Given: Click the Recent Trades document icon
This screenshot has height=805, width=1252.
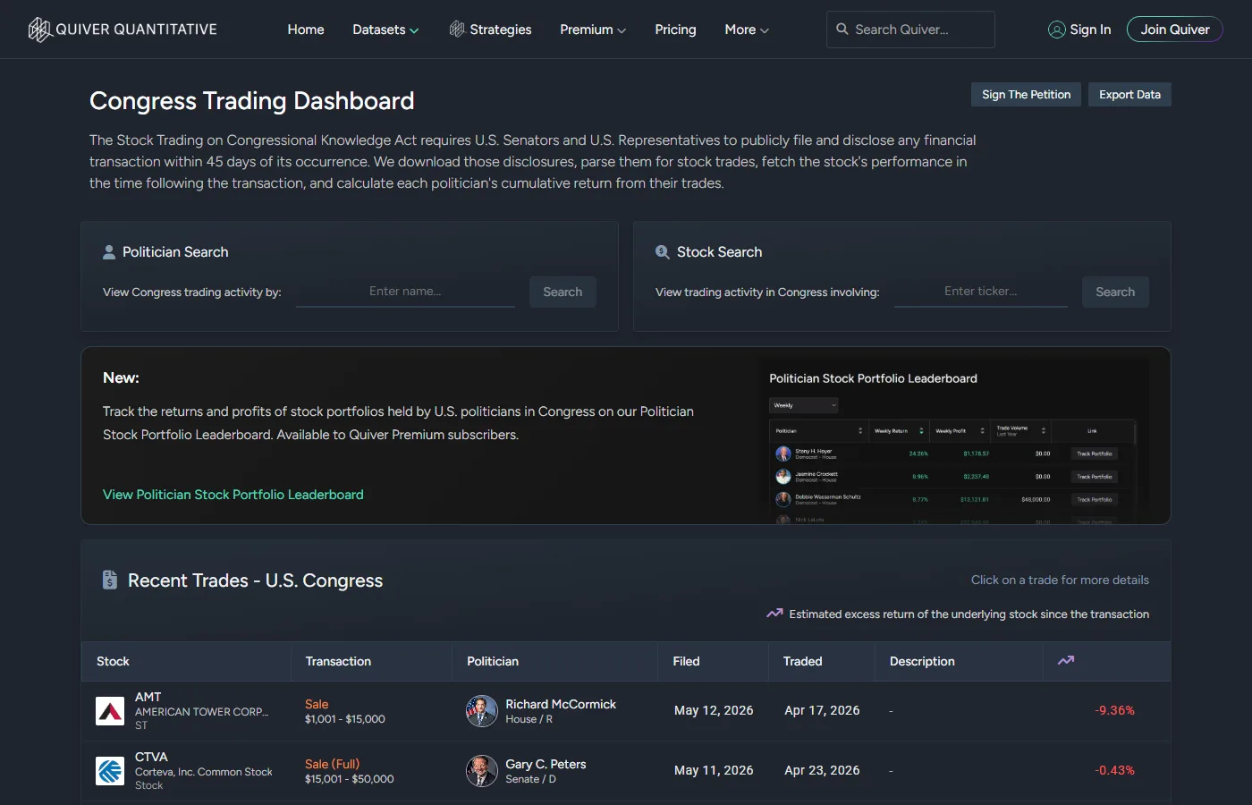Looking at the screenshot, I should coord(110,580).
